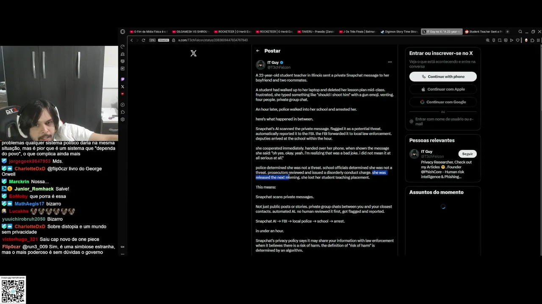The width and height of the screenshot is (542, 304).
Task: Switch to the 'Os Três Finais | Batman' tab
Action: click(357, 32)
